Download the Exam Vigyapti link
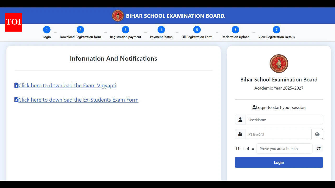The image size is (335, 188). 67,85
